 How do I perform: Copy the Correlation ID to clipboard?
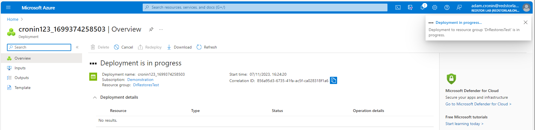click(x=334, y=80)
